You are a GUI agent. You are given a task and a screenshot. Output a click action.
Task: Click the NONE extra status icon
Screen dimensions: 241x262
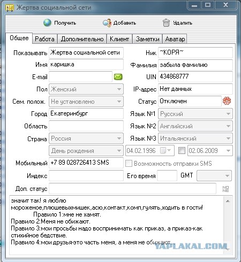pos(226,189)
